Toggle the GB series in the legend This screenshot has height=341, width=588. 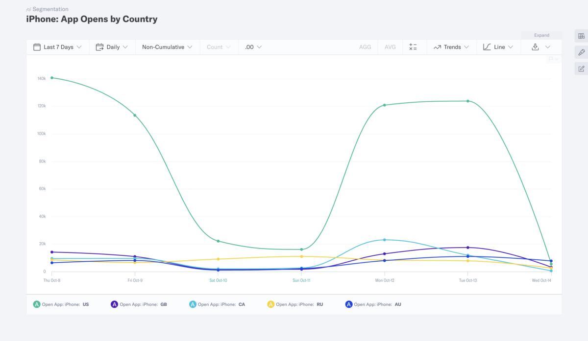click(x=139, y=304)
